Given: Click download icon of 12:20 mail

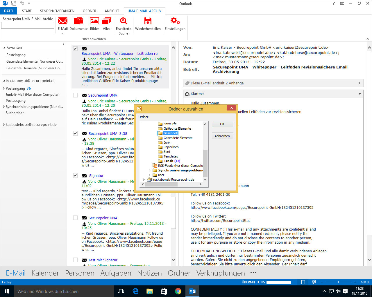Looking at the screenshot, I should coord(84,101).
